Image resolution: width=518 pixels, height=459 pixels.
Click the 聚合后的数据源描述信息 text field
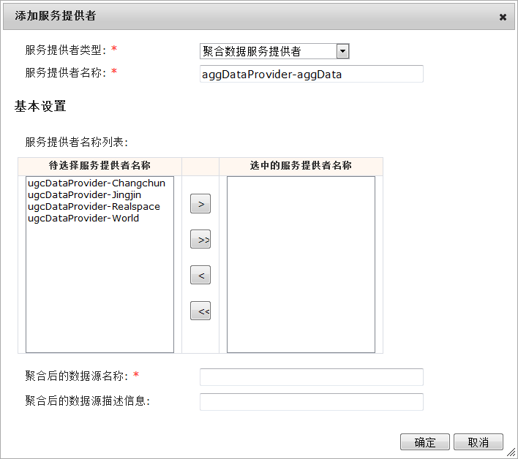311,402
